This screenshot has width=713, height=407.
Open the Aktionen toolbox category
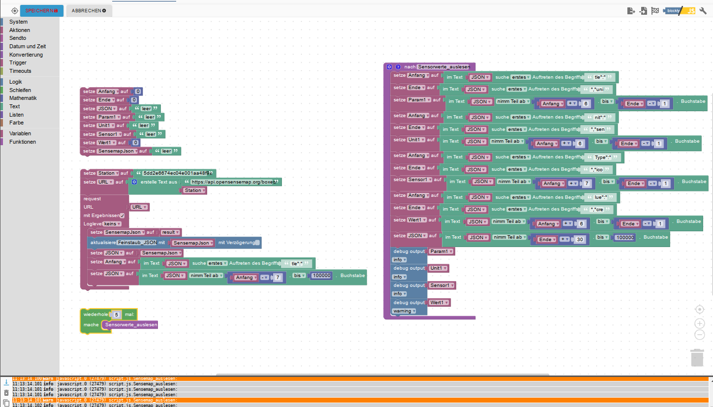point(20,30)
